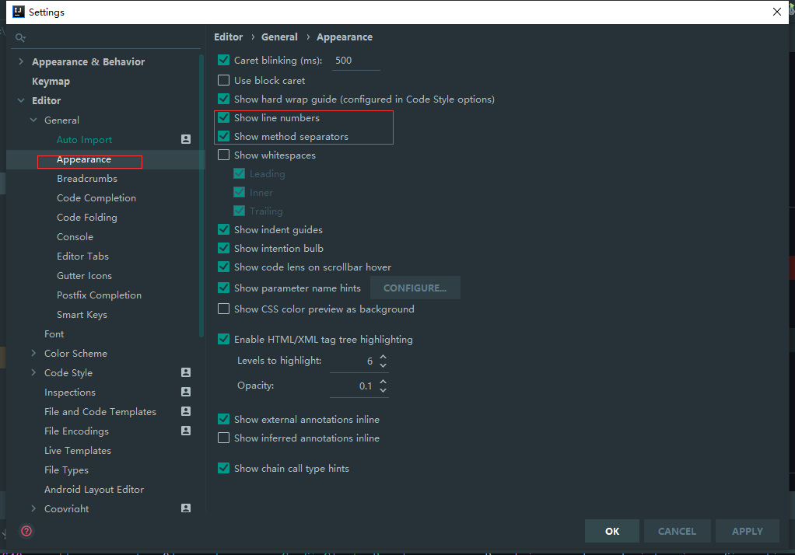Toggle Show intention bulb
Image resolution: width=795 pixels, height=555 pixels.
click(x=223, y=249)
